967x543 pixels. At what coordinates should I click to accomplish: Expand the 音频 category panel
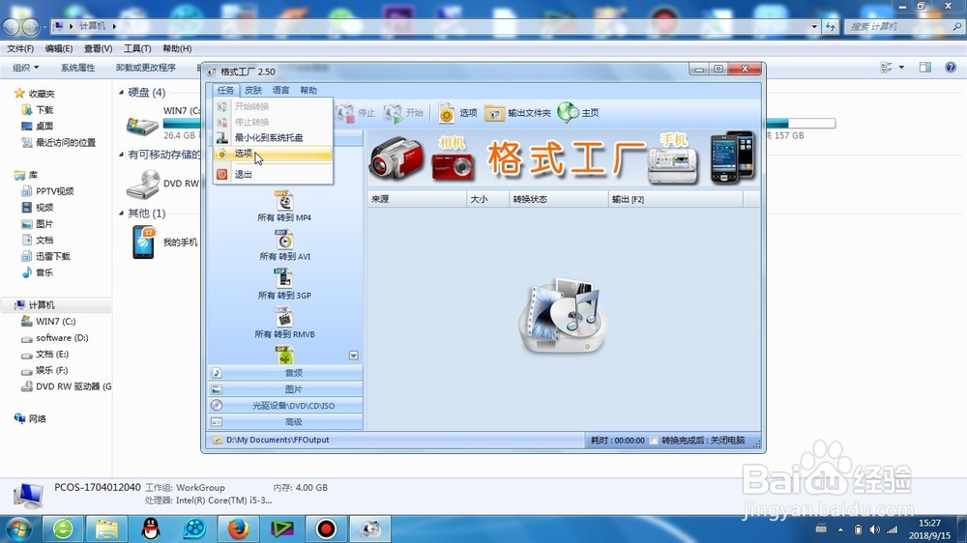coord(285,373)
